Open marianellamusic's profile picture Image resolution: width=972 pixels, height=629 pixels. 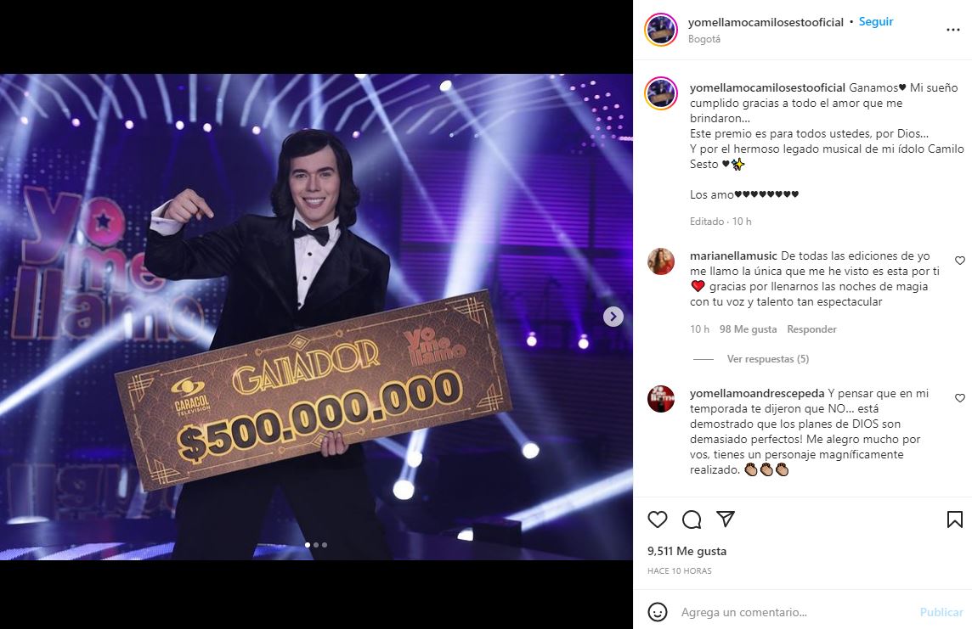[661, 261]
